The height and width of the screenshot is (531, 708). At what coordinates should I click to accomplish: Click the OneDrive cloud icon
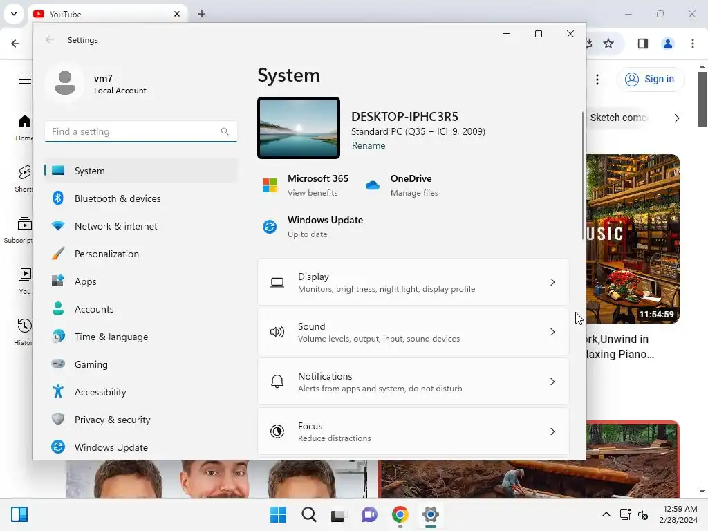coord(373,185)
